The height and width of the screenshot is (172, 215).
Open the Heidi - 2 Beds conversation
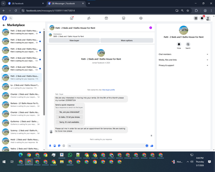click(x=21, y=141)
